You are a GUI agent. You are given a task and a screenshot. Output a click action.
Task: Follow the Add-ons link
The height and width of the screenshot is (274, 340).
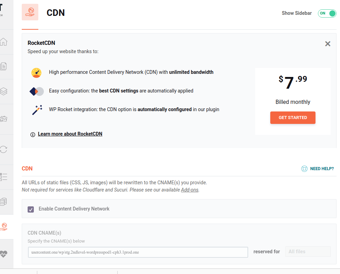click(x=189, y=190)
